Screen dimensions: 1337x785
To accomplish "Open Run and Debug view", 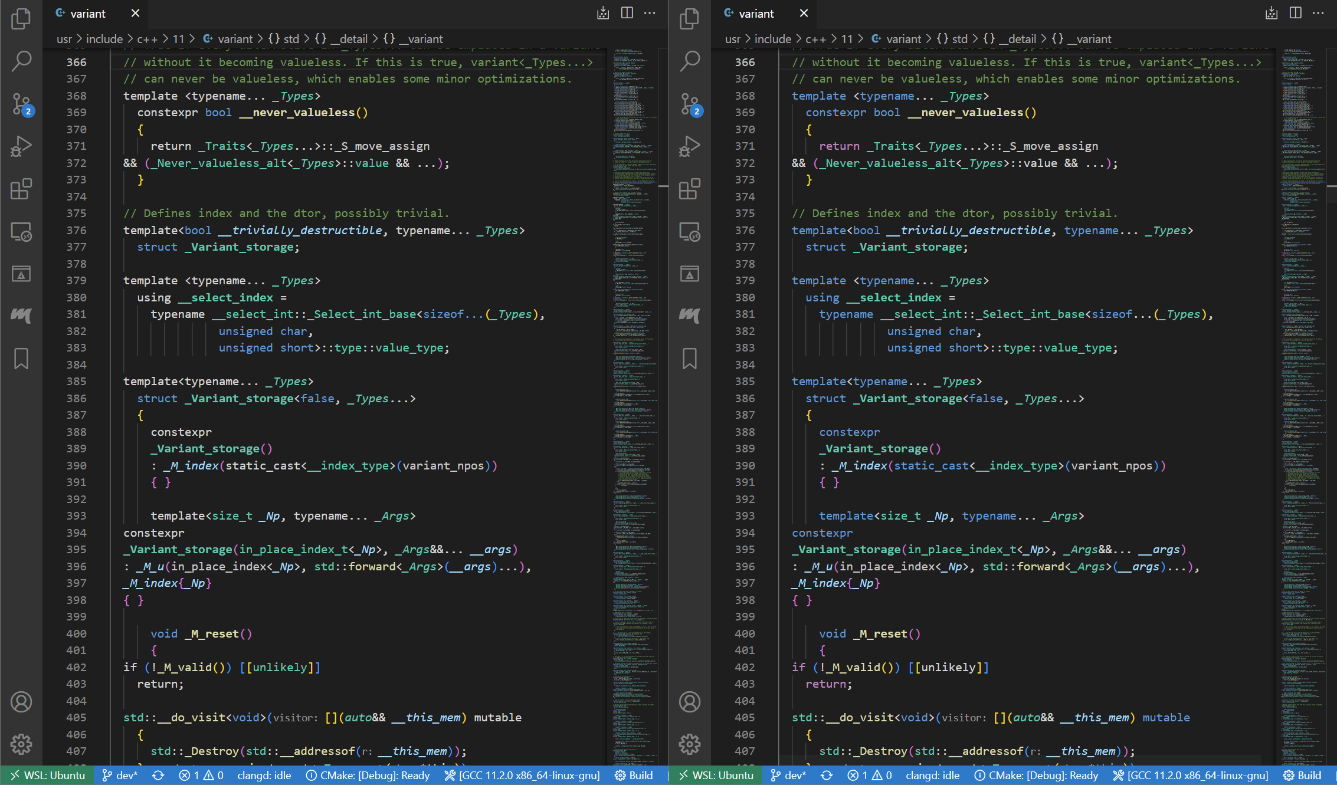I will 21,146.
